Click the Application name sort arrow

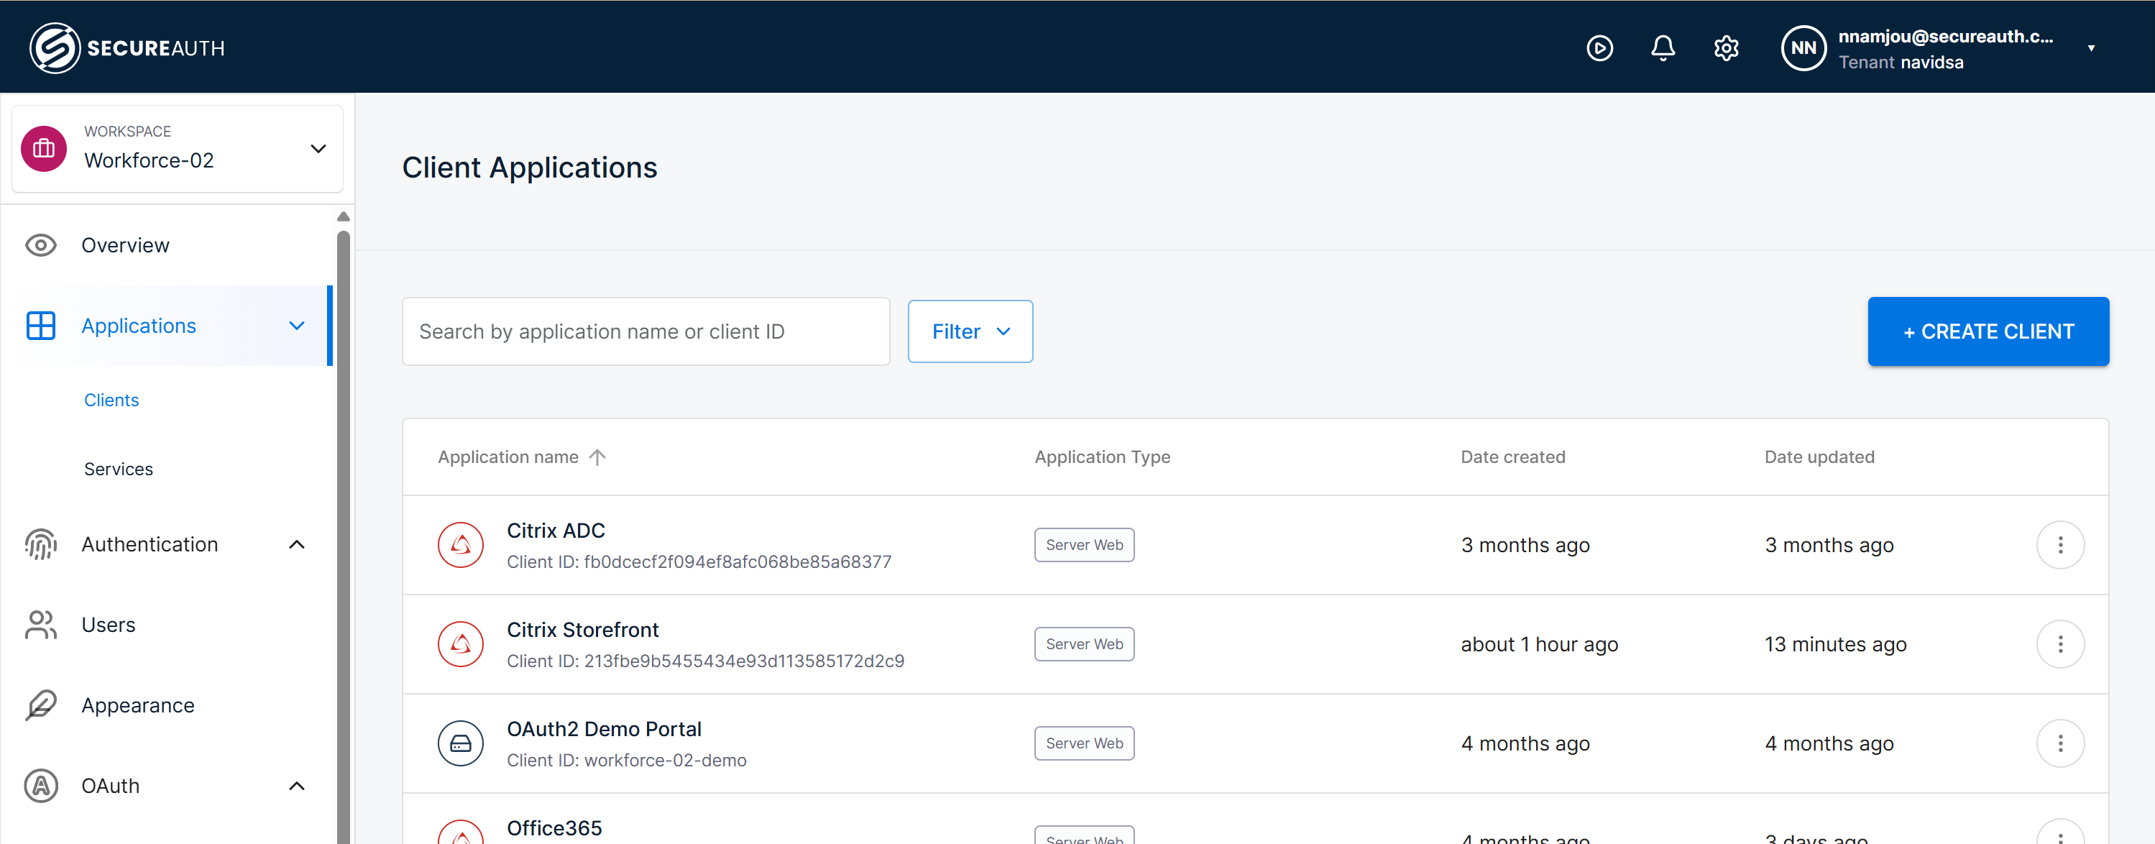tap(597, 457)
